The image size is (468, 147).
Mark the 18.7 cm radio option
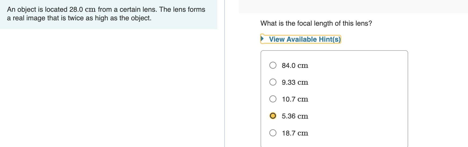[x=273, y=133]
